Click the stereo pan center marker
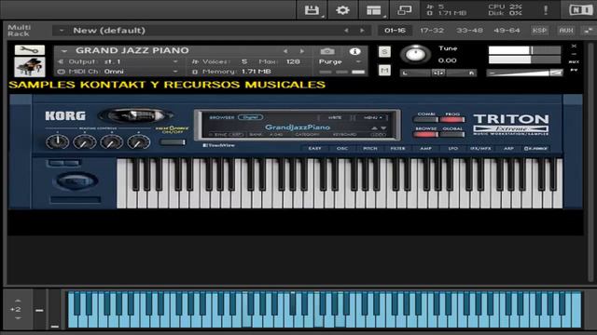Image resolution: width=597 pixels, height=335 pixels. [x=438, y=73]
